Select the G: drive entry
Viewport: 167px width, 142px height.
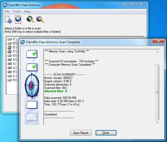[x=12, y=55]
